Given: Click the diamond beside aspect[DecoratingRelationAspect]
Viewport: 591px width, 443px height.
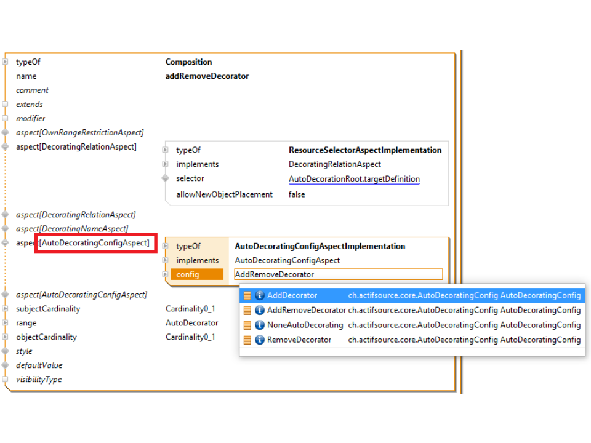Looking at the screenshot, I should 6,146.
